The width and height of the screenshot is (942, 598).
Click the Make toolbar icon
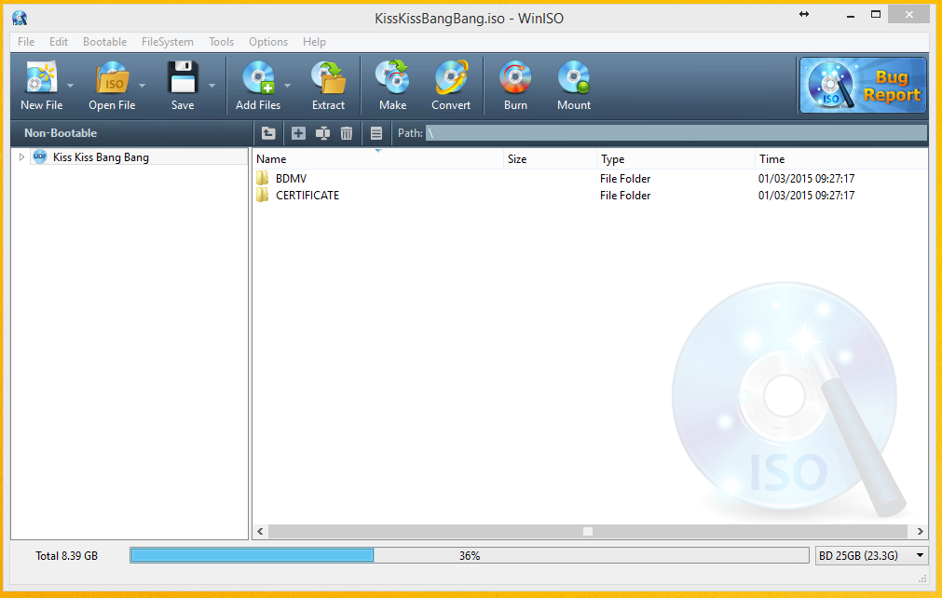392,77
